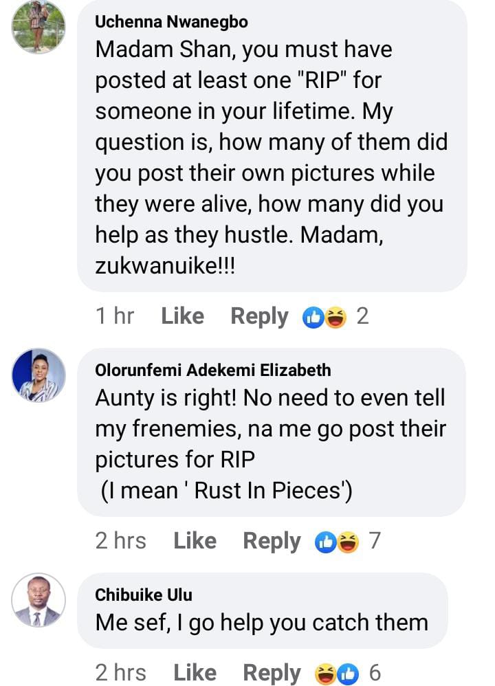Click the name Olorunfemi Adekemi Elizabeth
Viewport: 495px width, 686px height.
[x=213, y=370]
